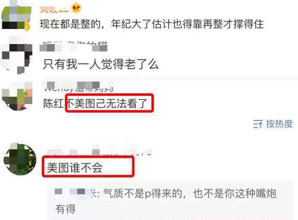
Task: Click the reply continuation text '有得'
Action: click(65, 209)
